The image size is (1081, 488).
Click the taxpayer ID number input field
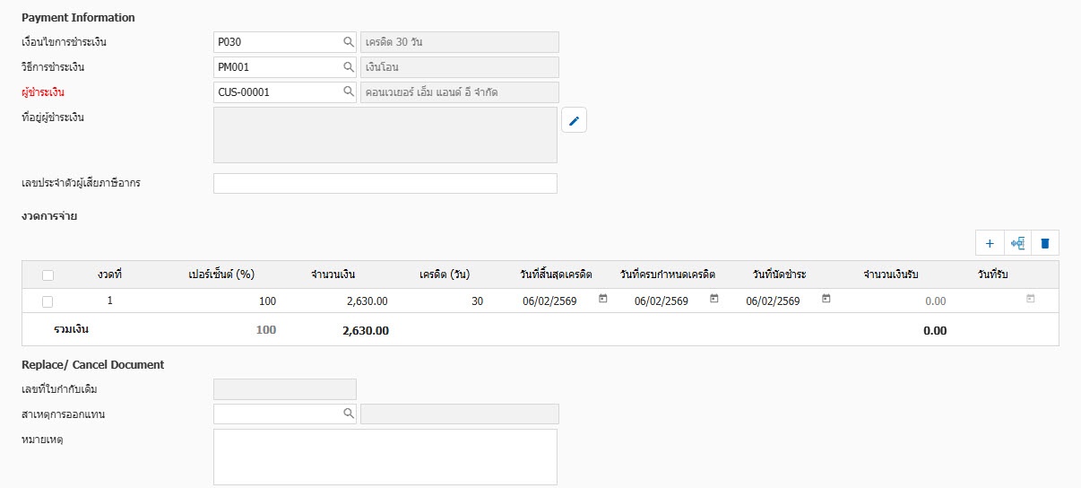click(385, 183)
